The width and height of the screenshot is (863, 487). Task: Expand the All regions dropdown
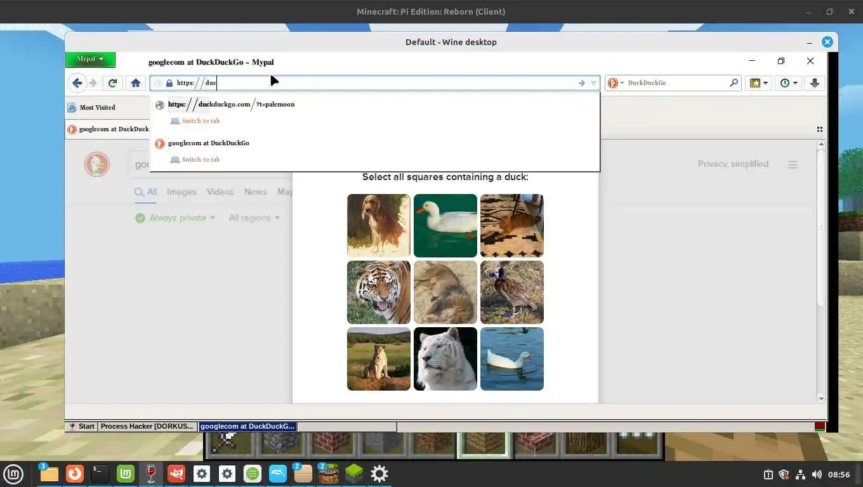(254, 218)
